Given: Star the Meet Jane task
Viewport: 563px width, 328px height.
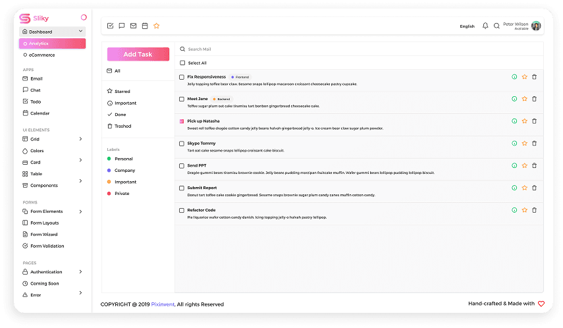Looking at the screenshot, I should coord(524,99).
